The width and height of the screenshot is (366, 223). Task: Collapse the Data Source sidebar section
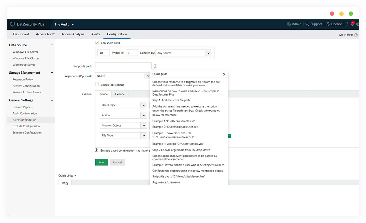pos(52,45)
